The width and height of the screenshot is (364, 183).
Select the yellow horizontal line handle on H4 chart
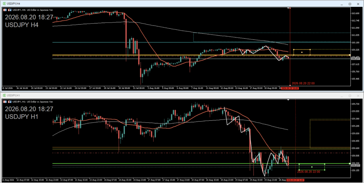(350, 55)
